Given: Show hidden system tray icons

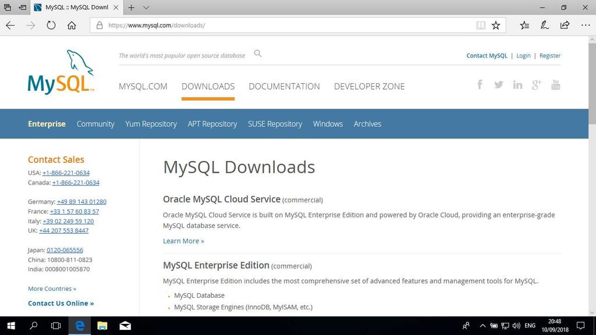Looking at the screenshot, I should point(483,326).
